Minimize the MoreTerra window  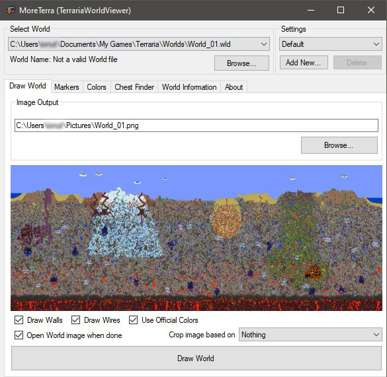(x=311, y=10)
